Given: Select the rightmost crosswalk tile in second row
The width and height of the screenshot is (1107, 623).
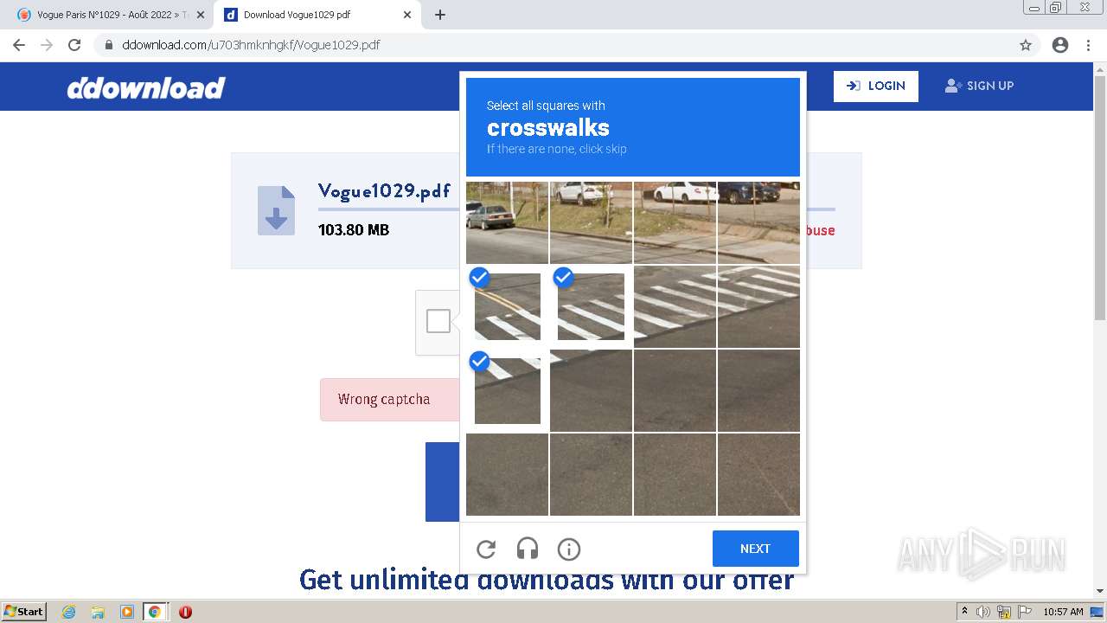Looking at the screenshot, I should [x=758, y=307].
